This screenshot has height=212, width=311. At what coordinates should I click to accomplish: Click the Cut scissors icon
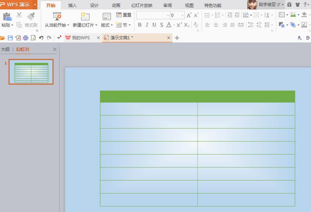pyautogui.click(x=19, y=15)
